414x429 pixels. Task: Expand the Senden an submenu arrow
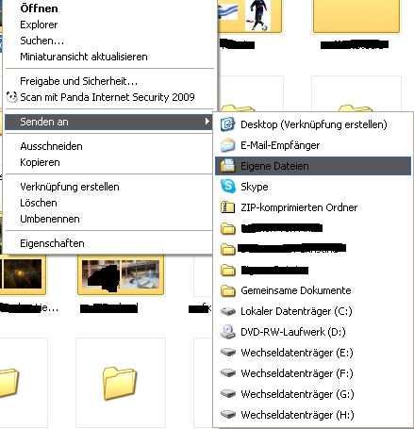pyautogui.click(x=207, y=122)
